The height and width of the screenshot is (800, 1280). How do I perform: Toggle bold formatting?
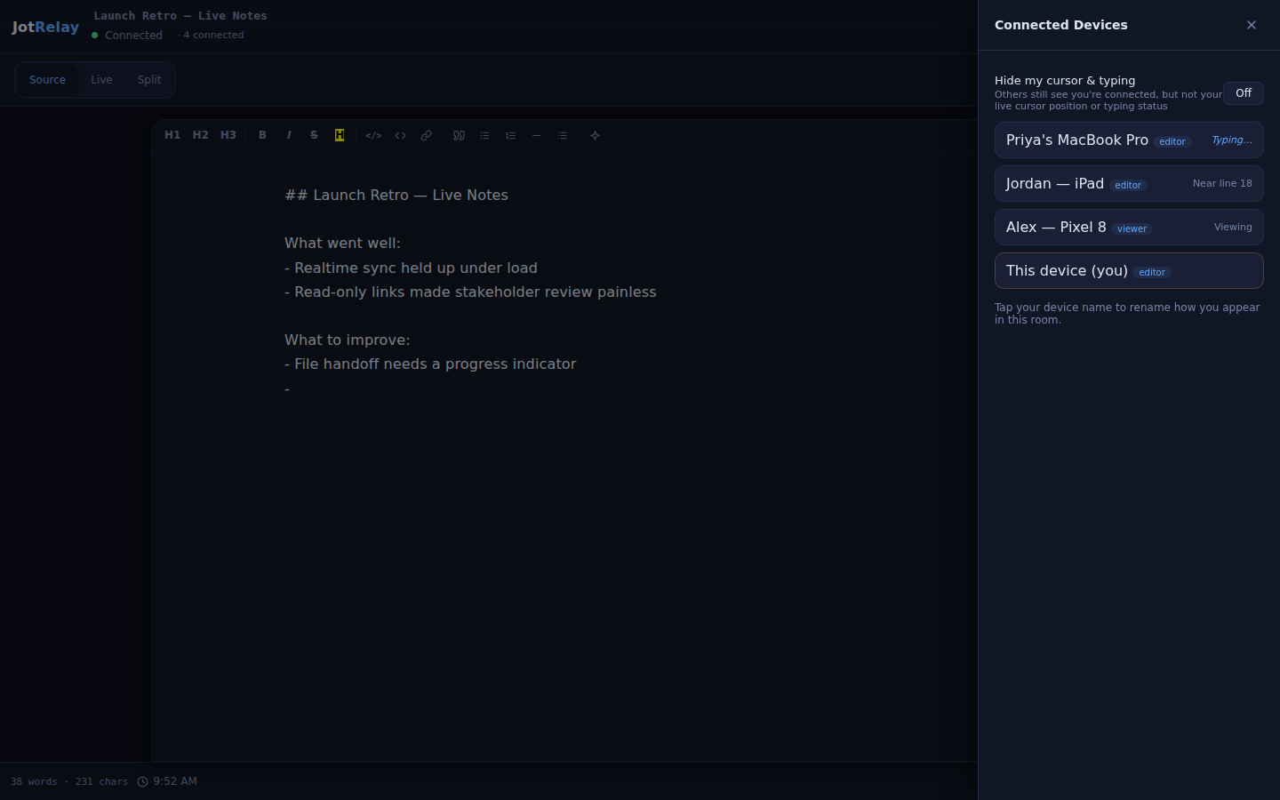click(262, 135)
